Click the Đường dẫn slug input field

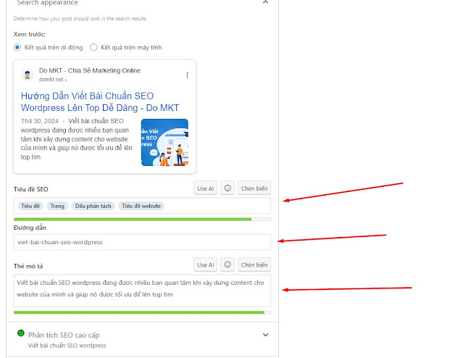[x=142, y=242]
